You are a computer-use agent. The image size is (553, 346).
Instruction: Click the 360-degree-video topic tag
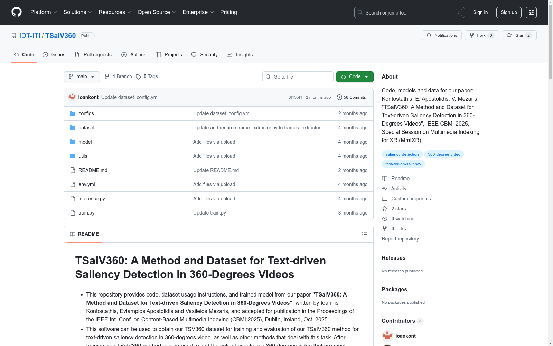pyautogui.click(x=444, y=154)
